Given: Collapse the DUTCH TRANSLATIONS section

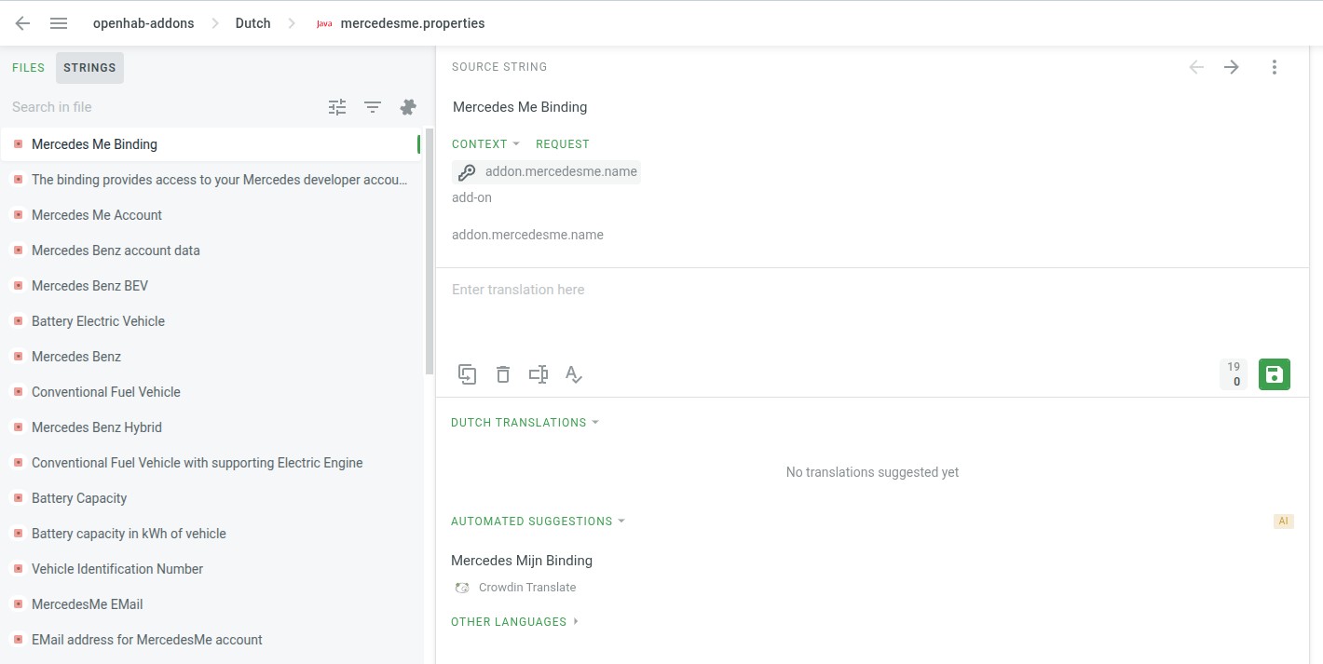Looking at the screenshot, I should 525,423.
